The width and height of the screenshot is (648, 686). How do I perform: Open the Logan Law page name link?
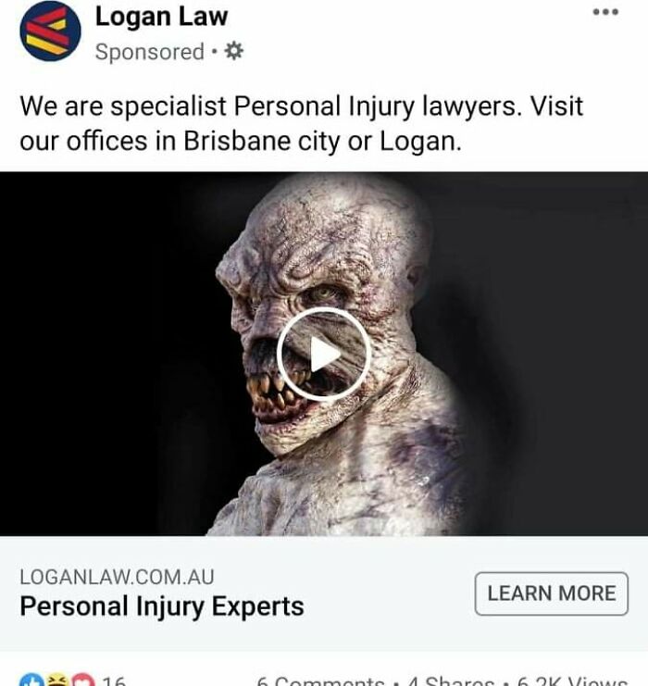click(161, 17)
